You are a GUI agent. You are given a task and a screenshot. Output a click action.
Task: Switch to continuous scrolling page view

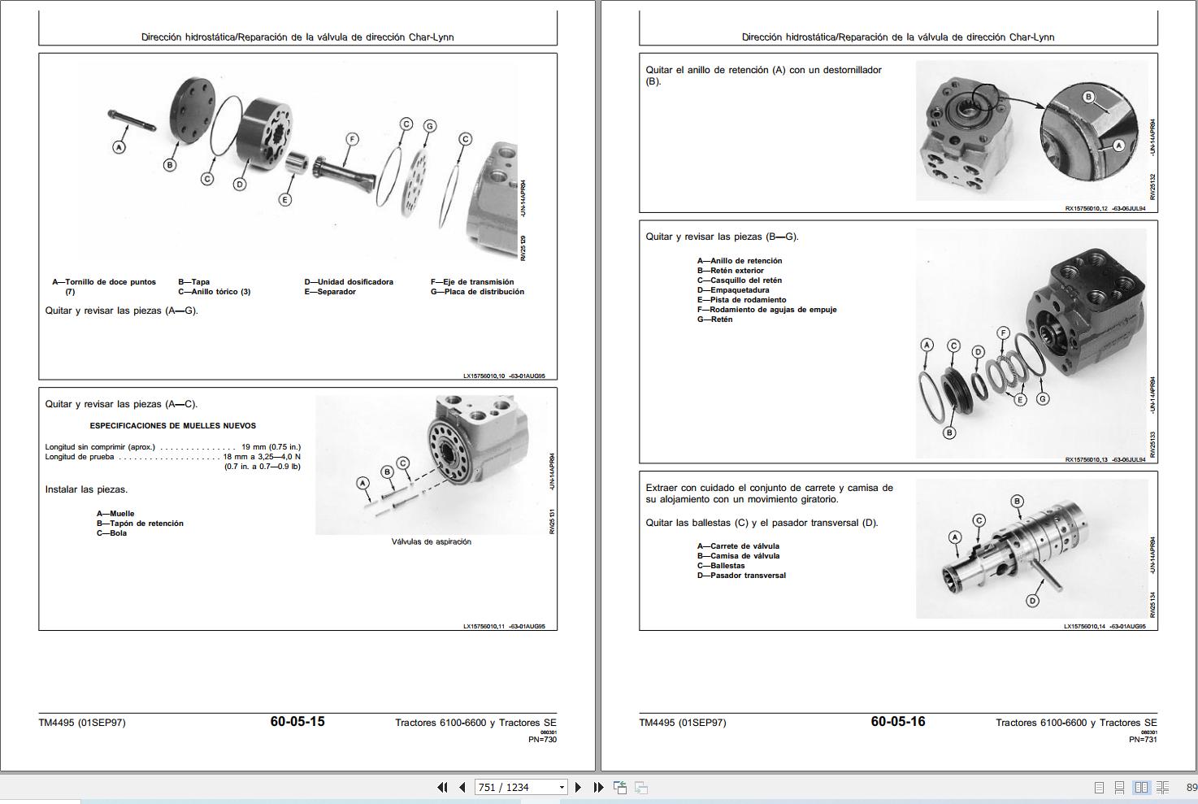click(x=1119, y=787)
